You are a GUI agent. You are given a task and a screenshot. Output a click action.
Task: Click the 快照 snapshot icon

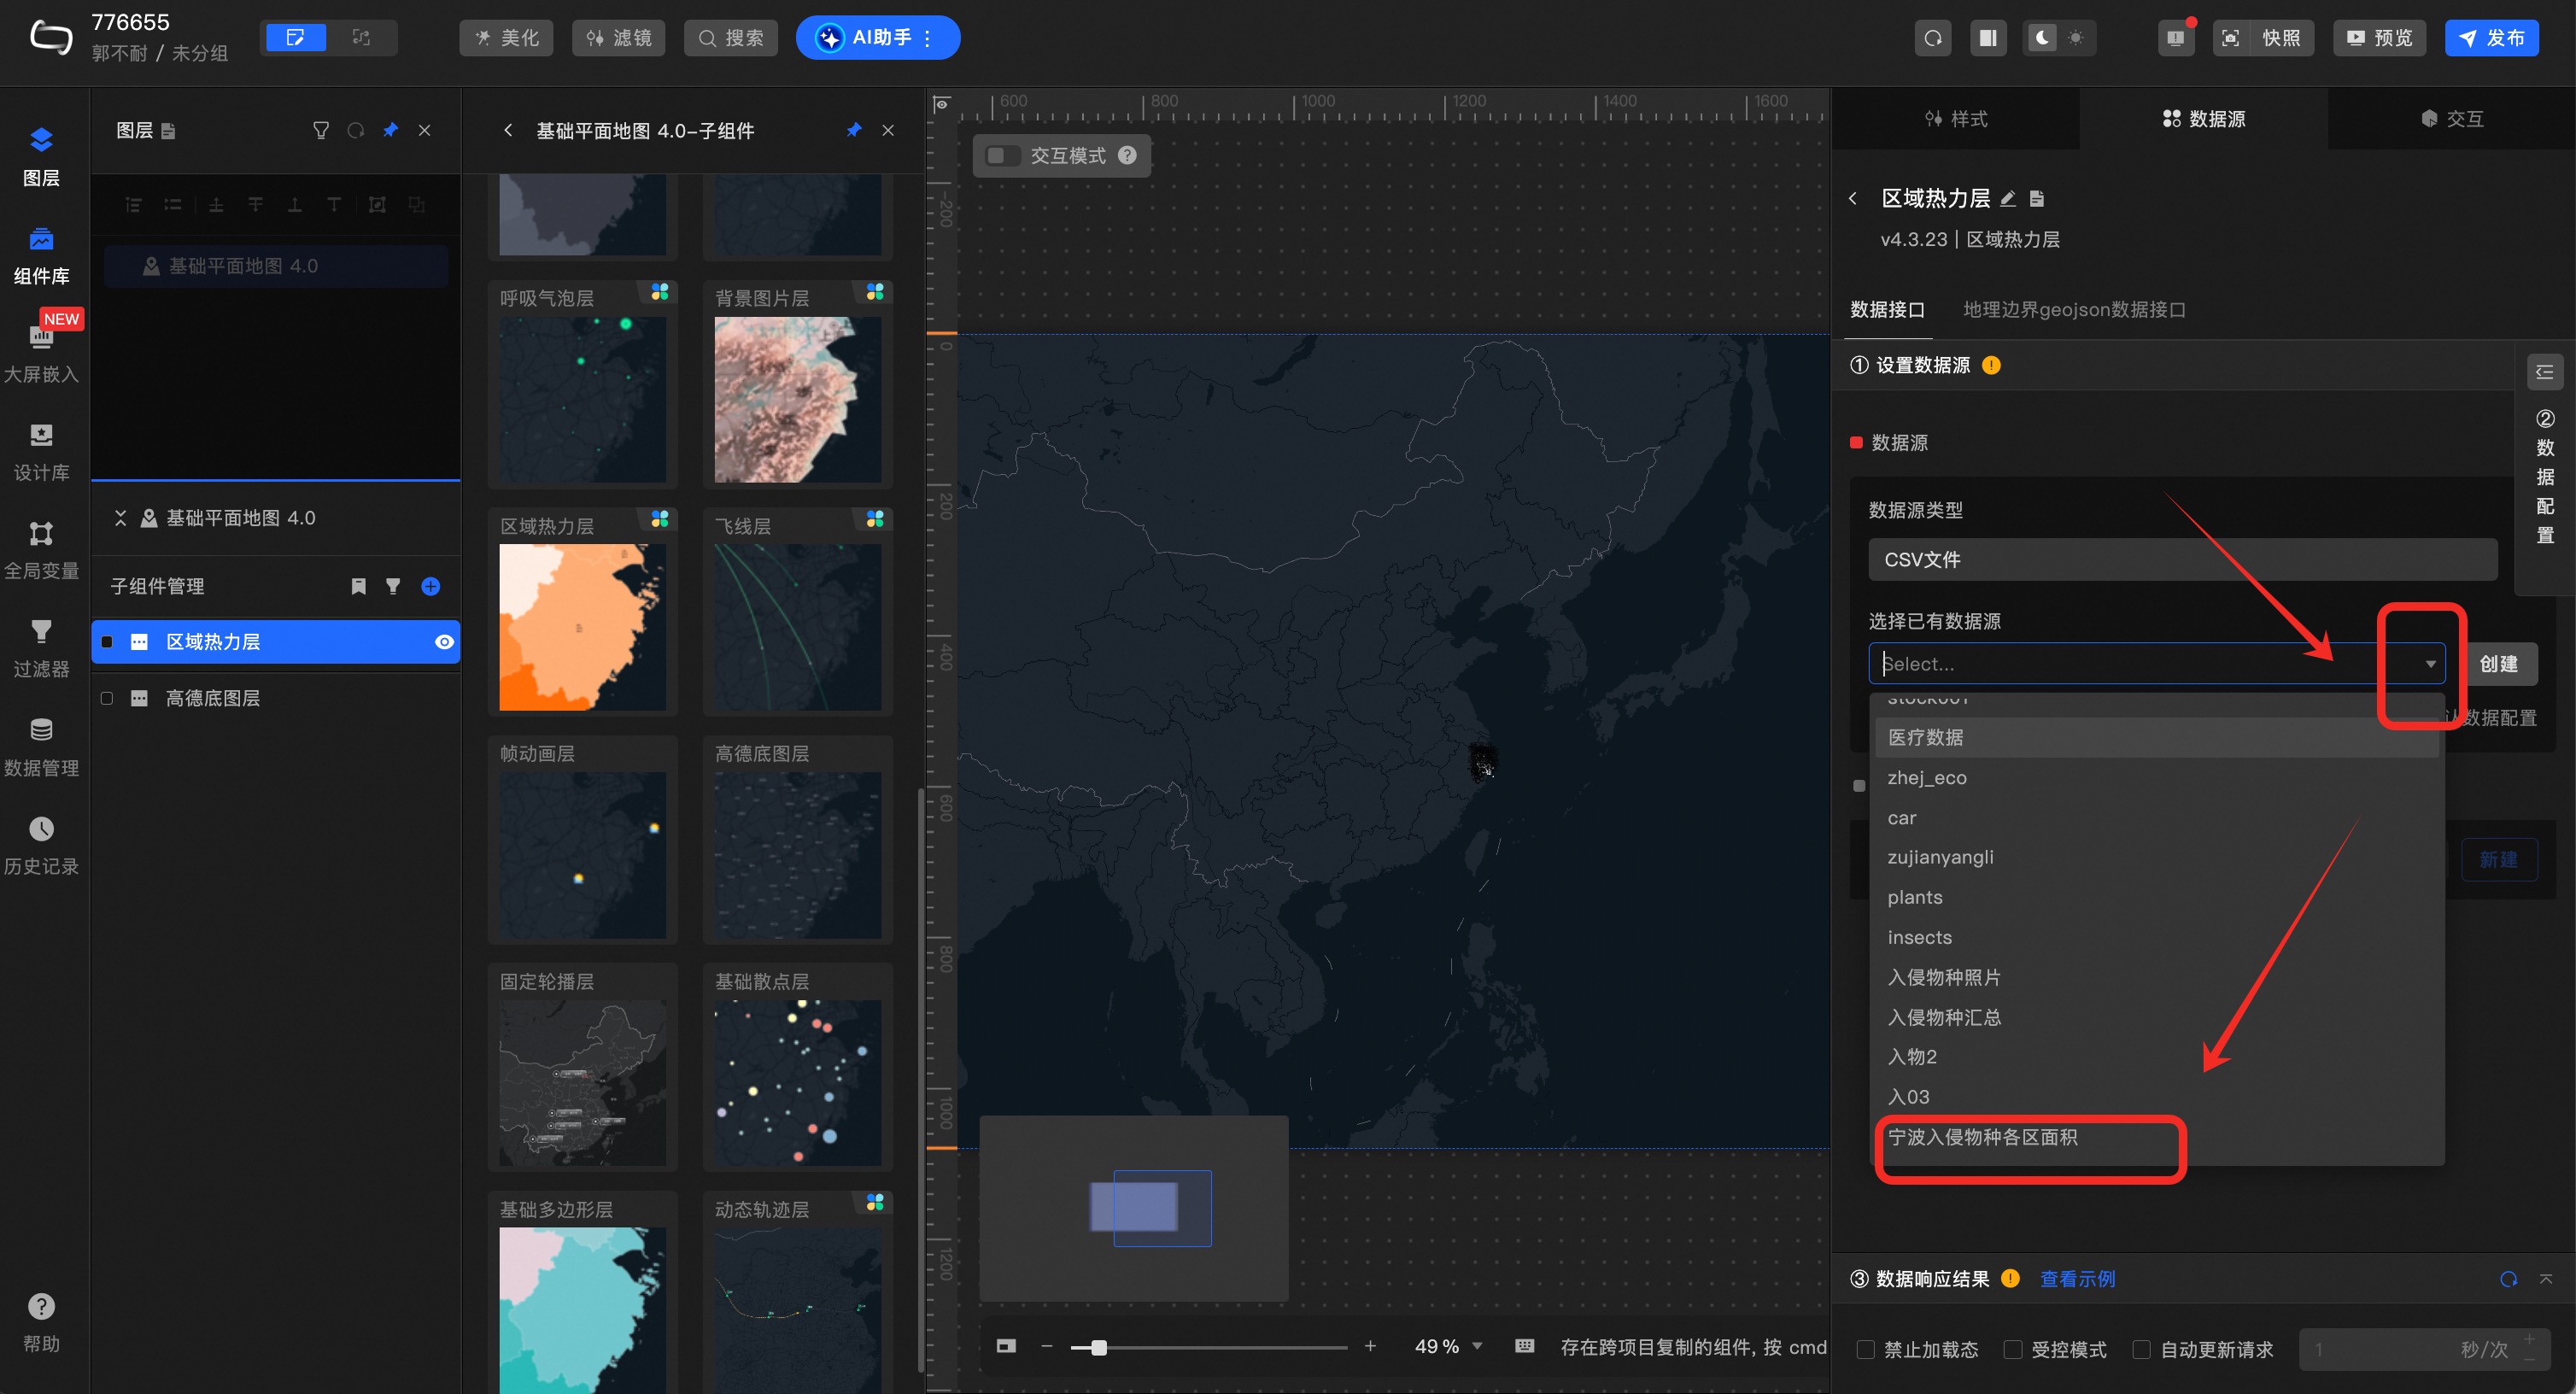coord(2231,38)
